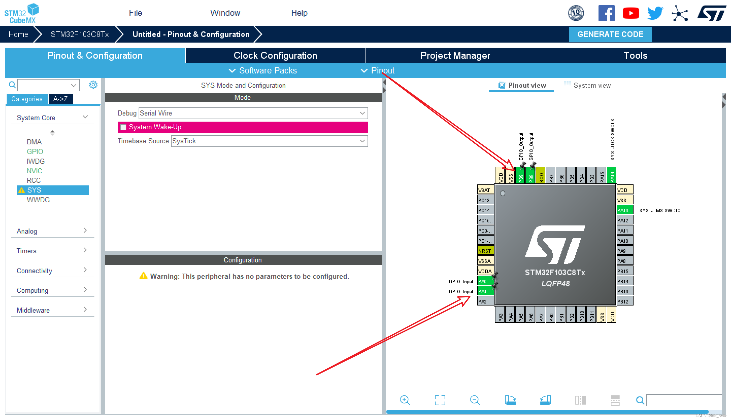Go to Home breadcrumb

[x=18, y=34]
